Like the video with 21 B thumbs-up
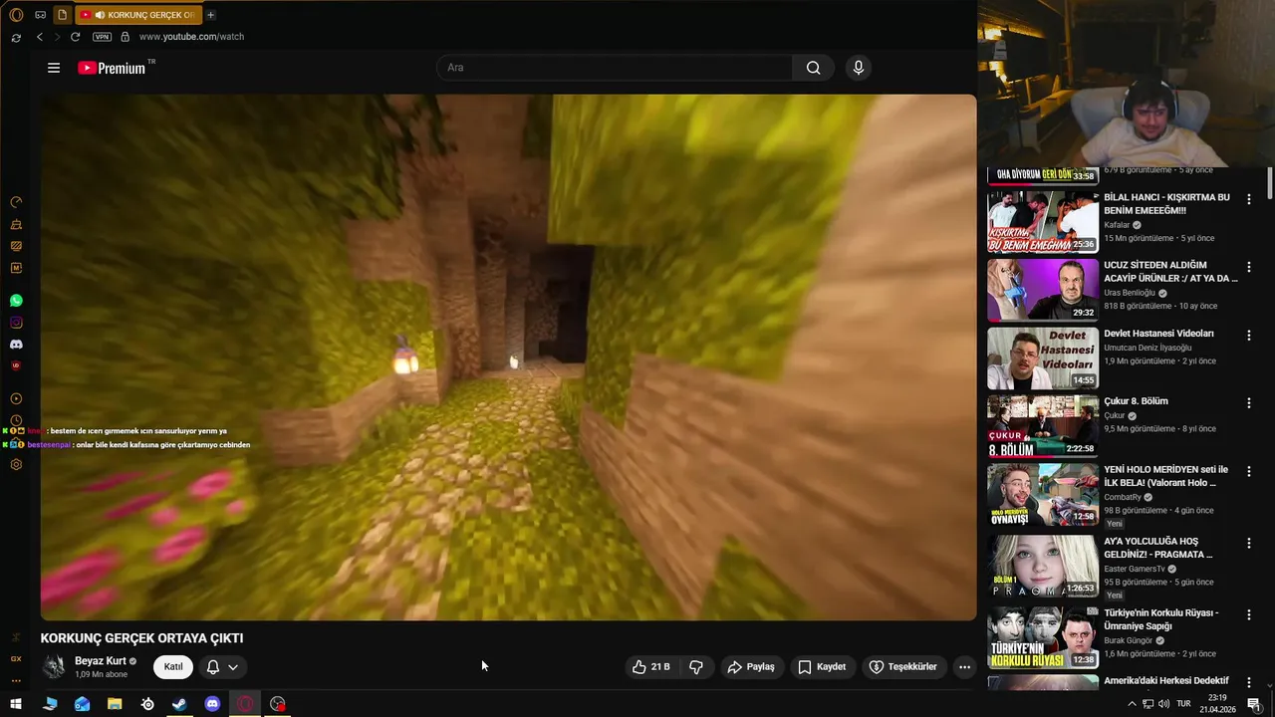1275x717 pixels. 652,667
